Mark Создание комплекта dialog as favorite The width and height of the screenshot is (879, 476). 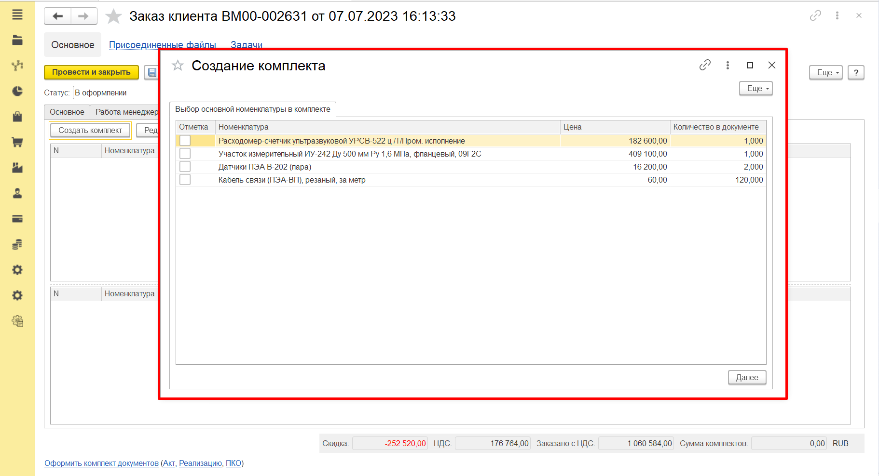[178, 66]
